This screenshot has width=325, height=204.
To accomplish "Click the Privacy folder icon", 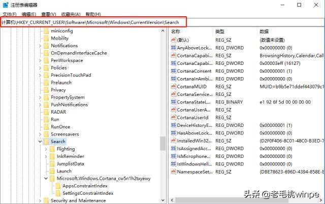I will pos(46,90).
